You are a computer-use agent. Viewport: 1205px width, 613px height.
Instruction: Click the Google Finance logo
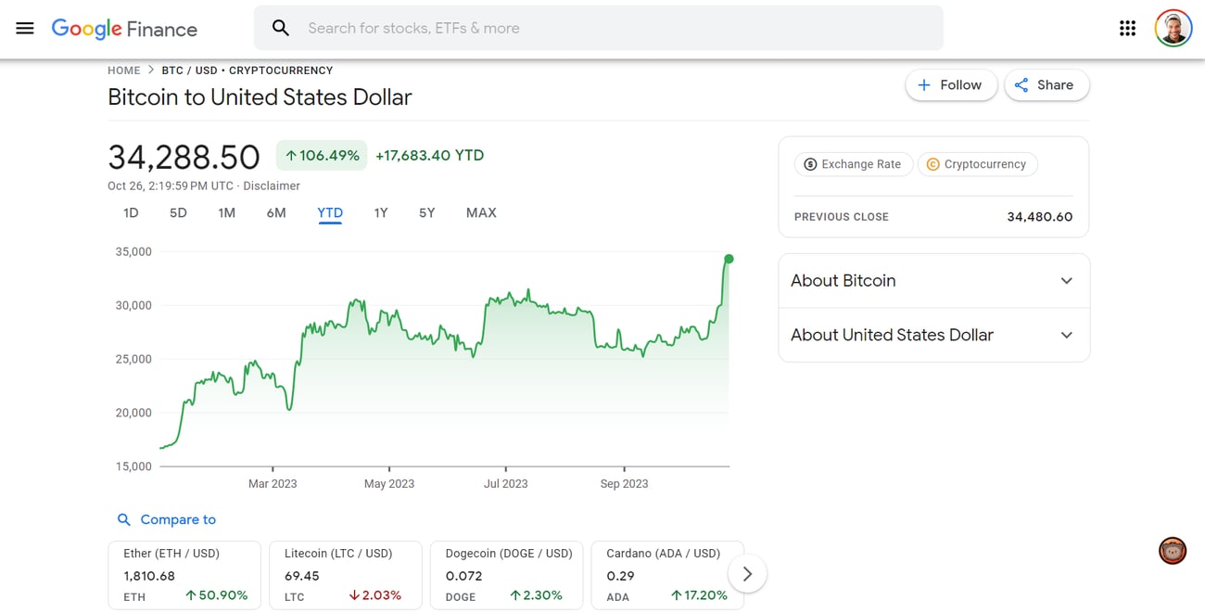click(x=124, y=29)
